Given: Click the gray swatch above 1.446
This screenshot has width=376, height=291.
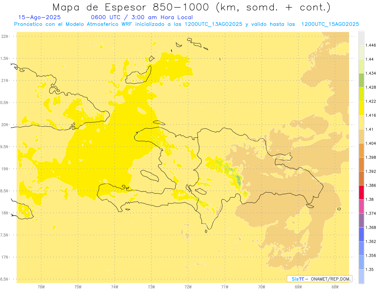Looking at the screenshot, I should (362, 38).
